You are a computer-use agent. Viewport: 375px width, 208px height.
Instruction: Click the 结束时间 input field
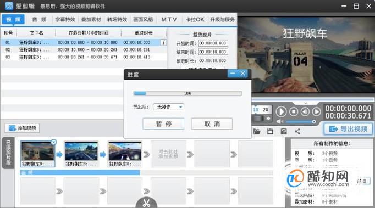click(213, 52)
